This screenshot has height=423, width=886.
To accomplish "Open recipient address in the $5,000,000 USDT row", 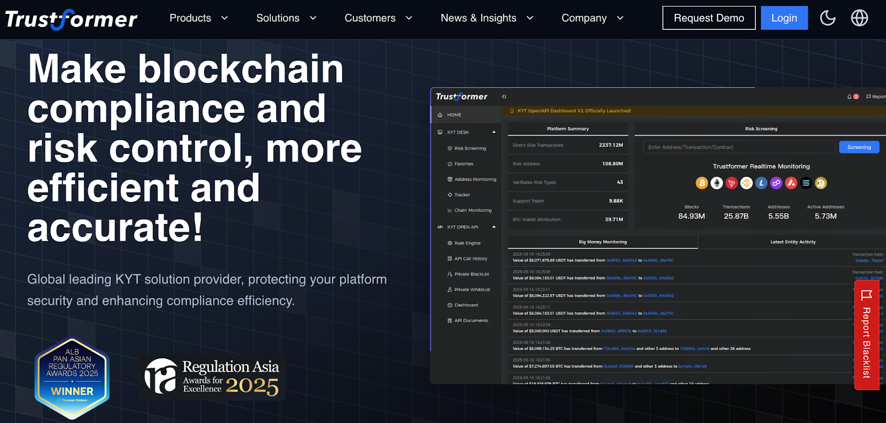I will [652, 331].
